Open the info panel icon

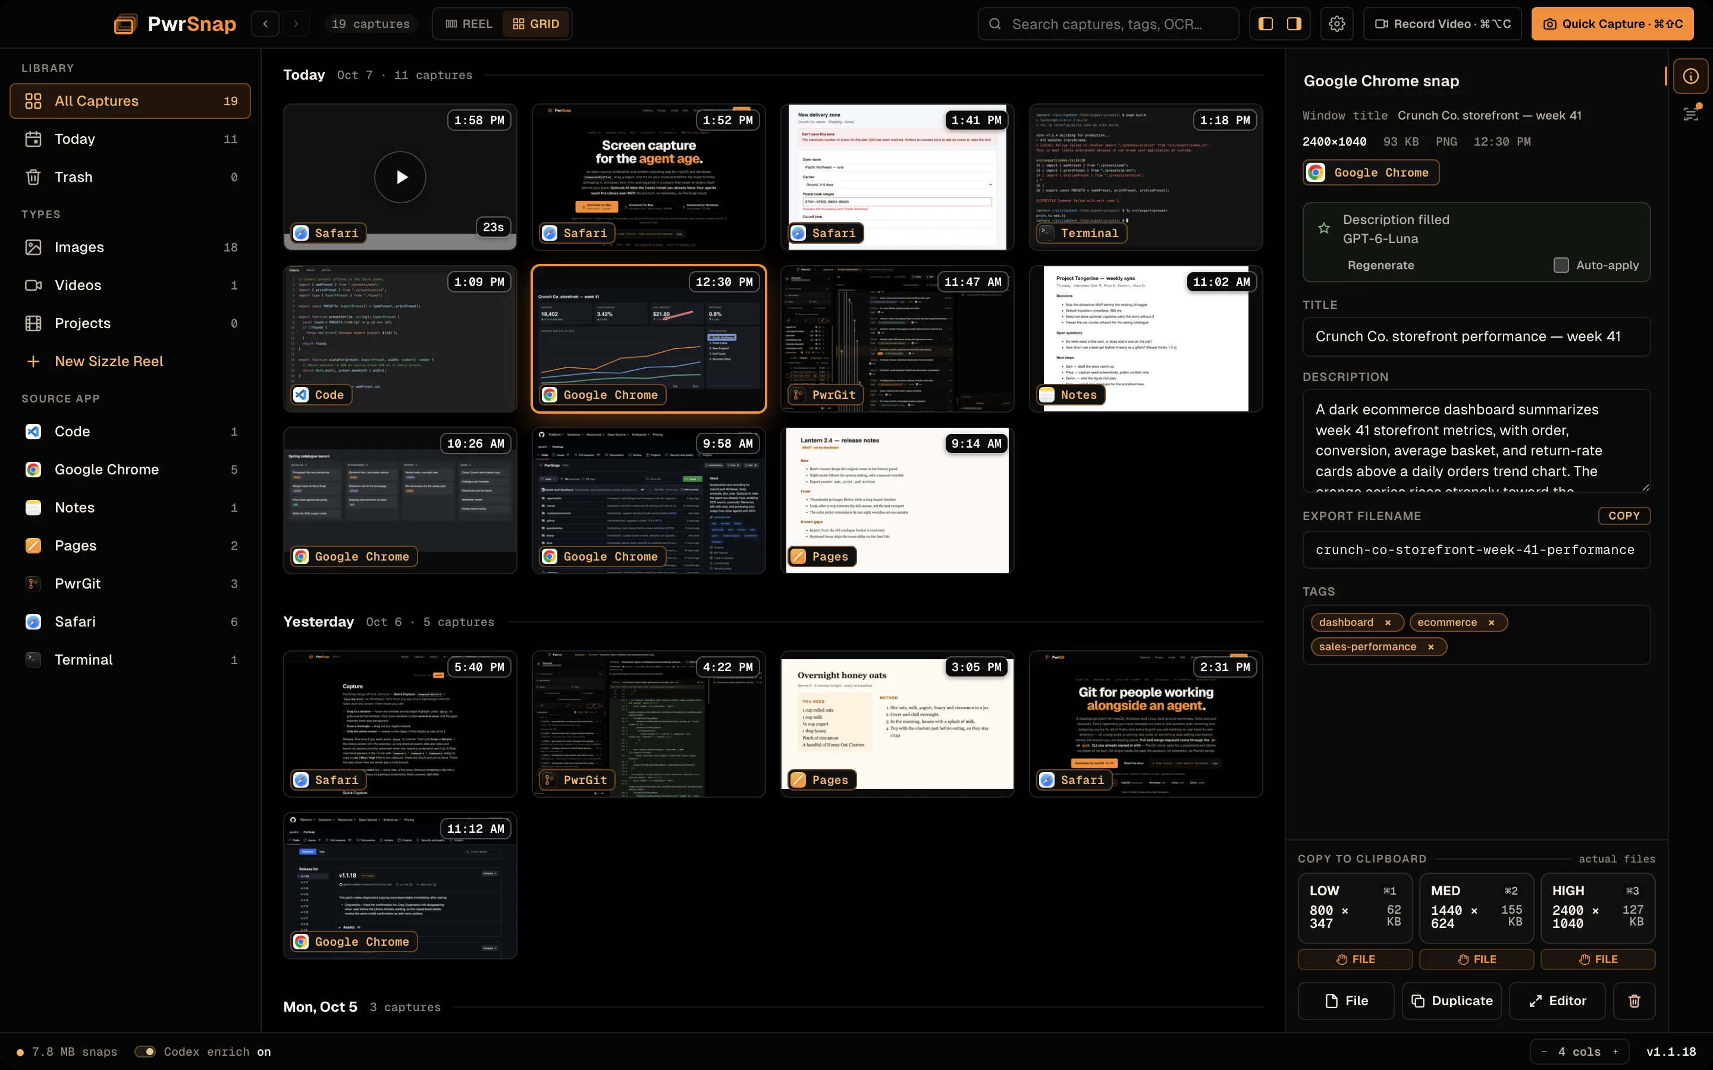pos(1690,77)
